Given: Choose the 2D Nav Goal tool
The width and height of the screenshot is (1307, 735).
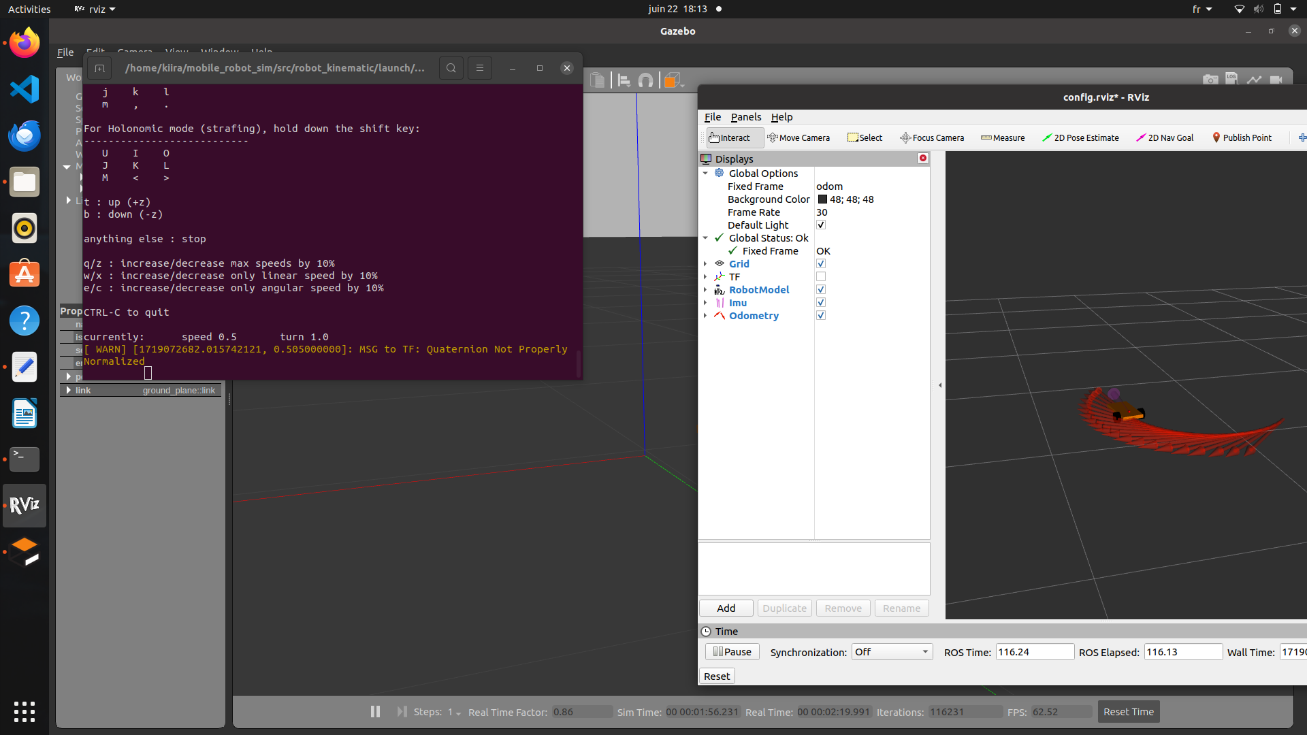Looking at the screenshot, I should tap(1165, 137).
